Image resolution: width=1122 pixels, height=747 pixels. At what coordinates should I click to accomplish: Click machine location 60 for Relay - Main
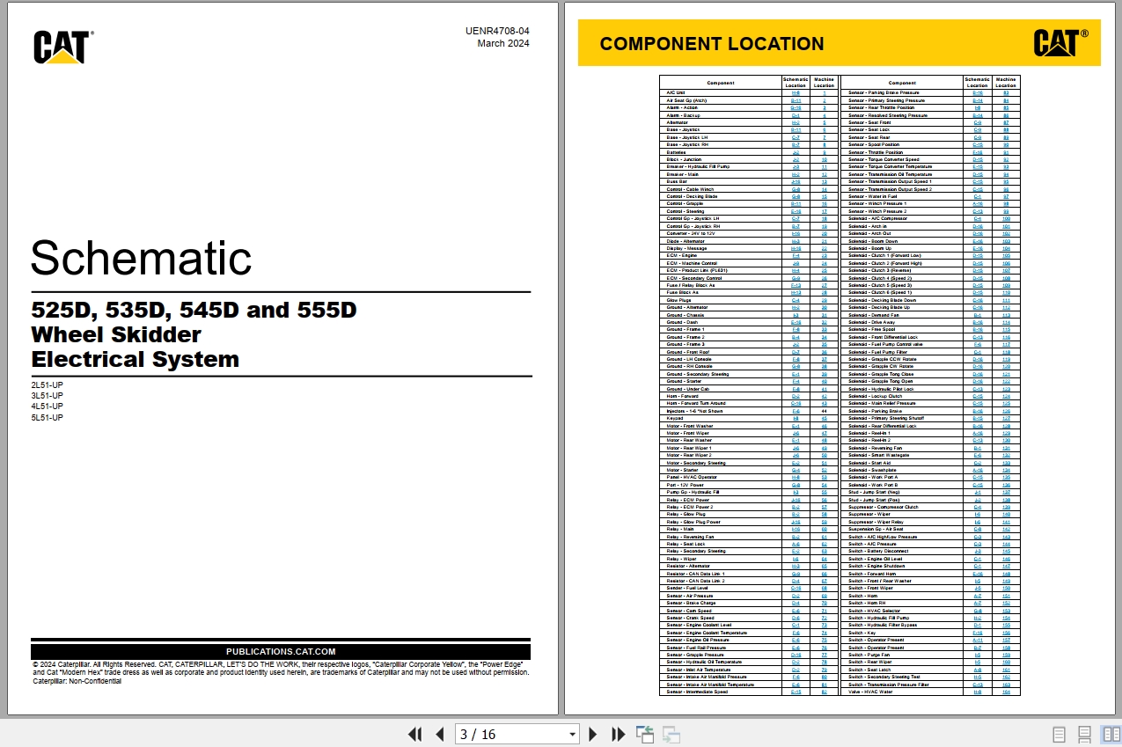(x=824, y=529)
